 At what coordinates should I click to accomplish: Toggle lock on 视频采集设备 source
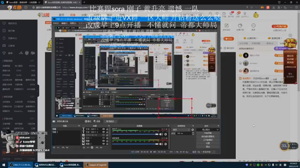[x=107, y=135]
